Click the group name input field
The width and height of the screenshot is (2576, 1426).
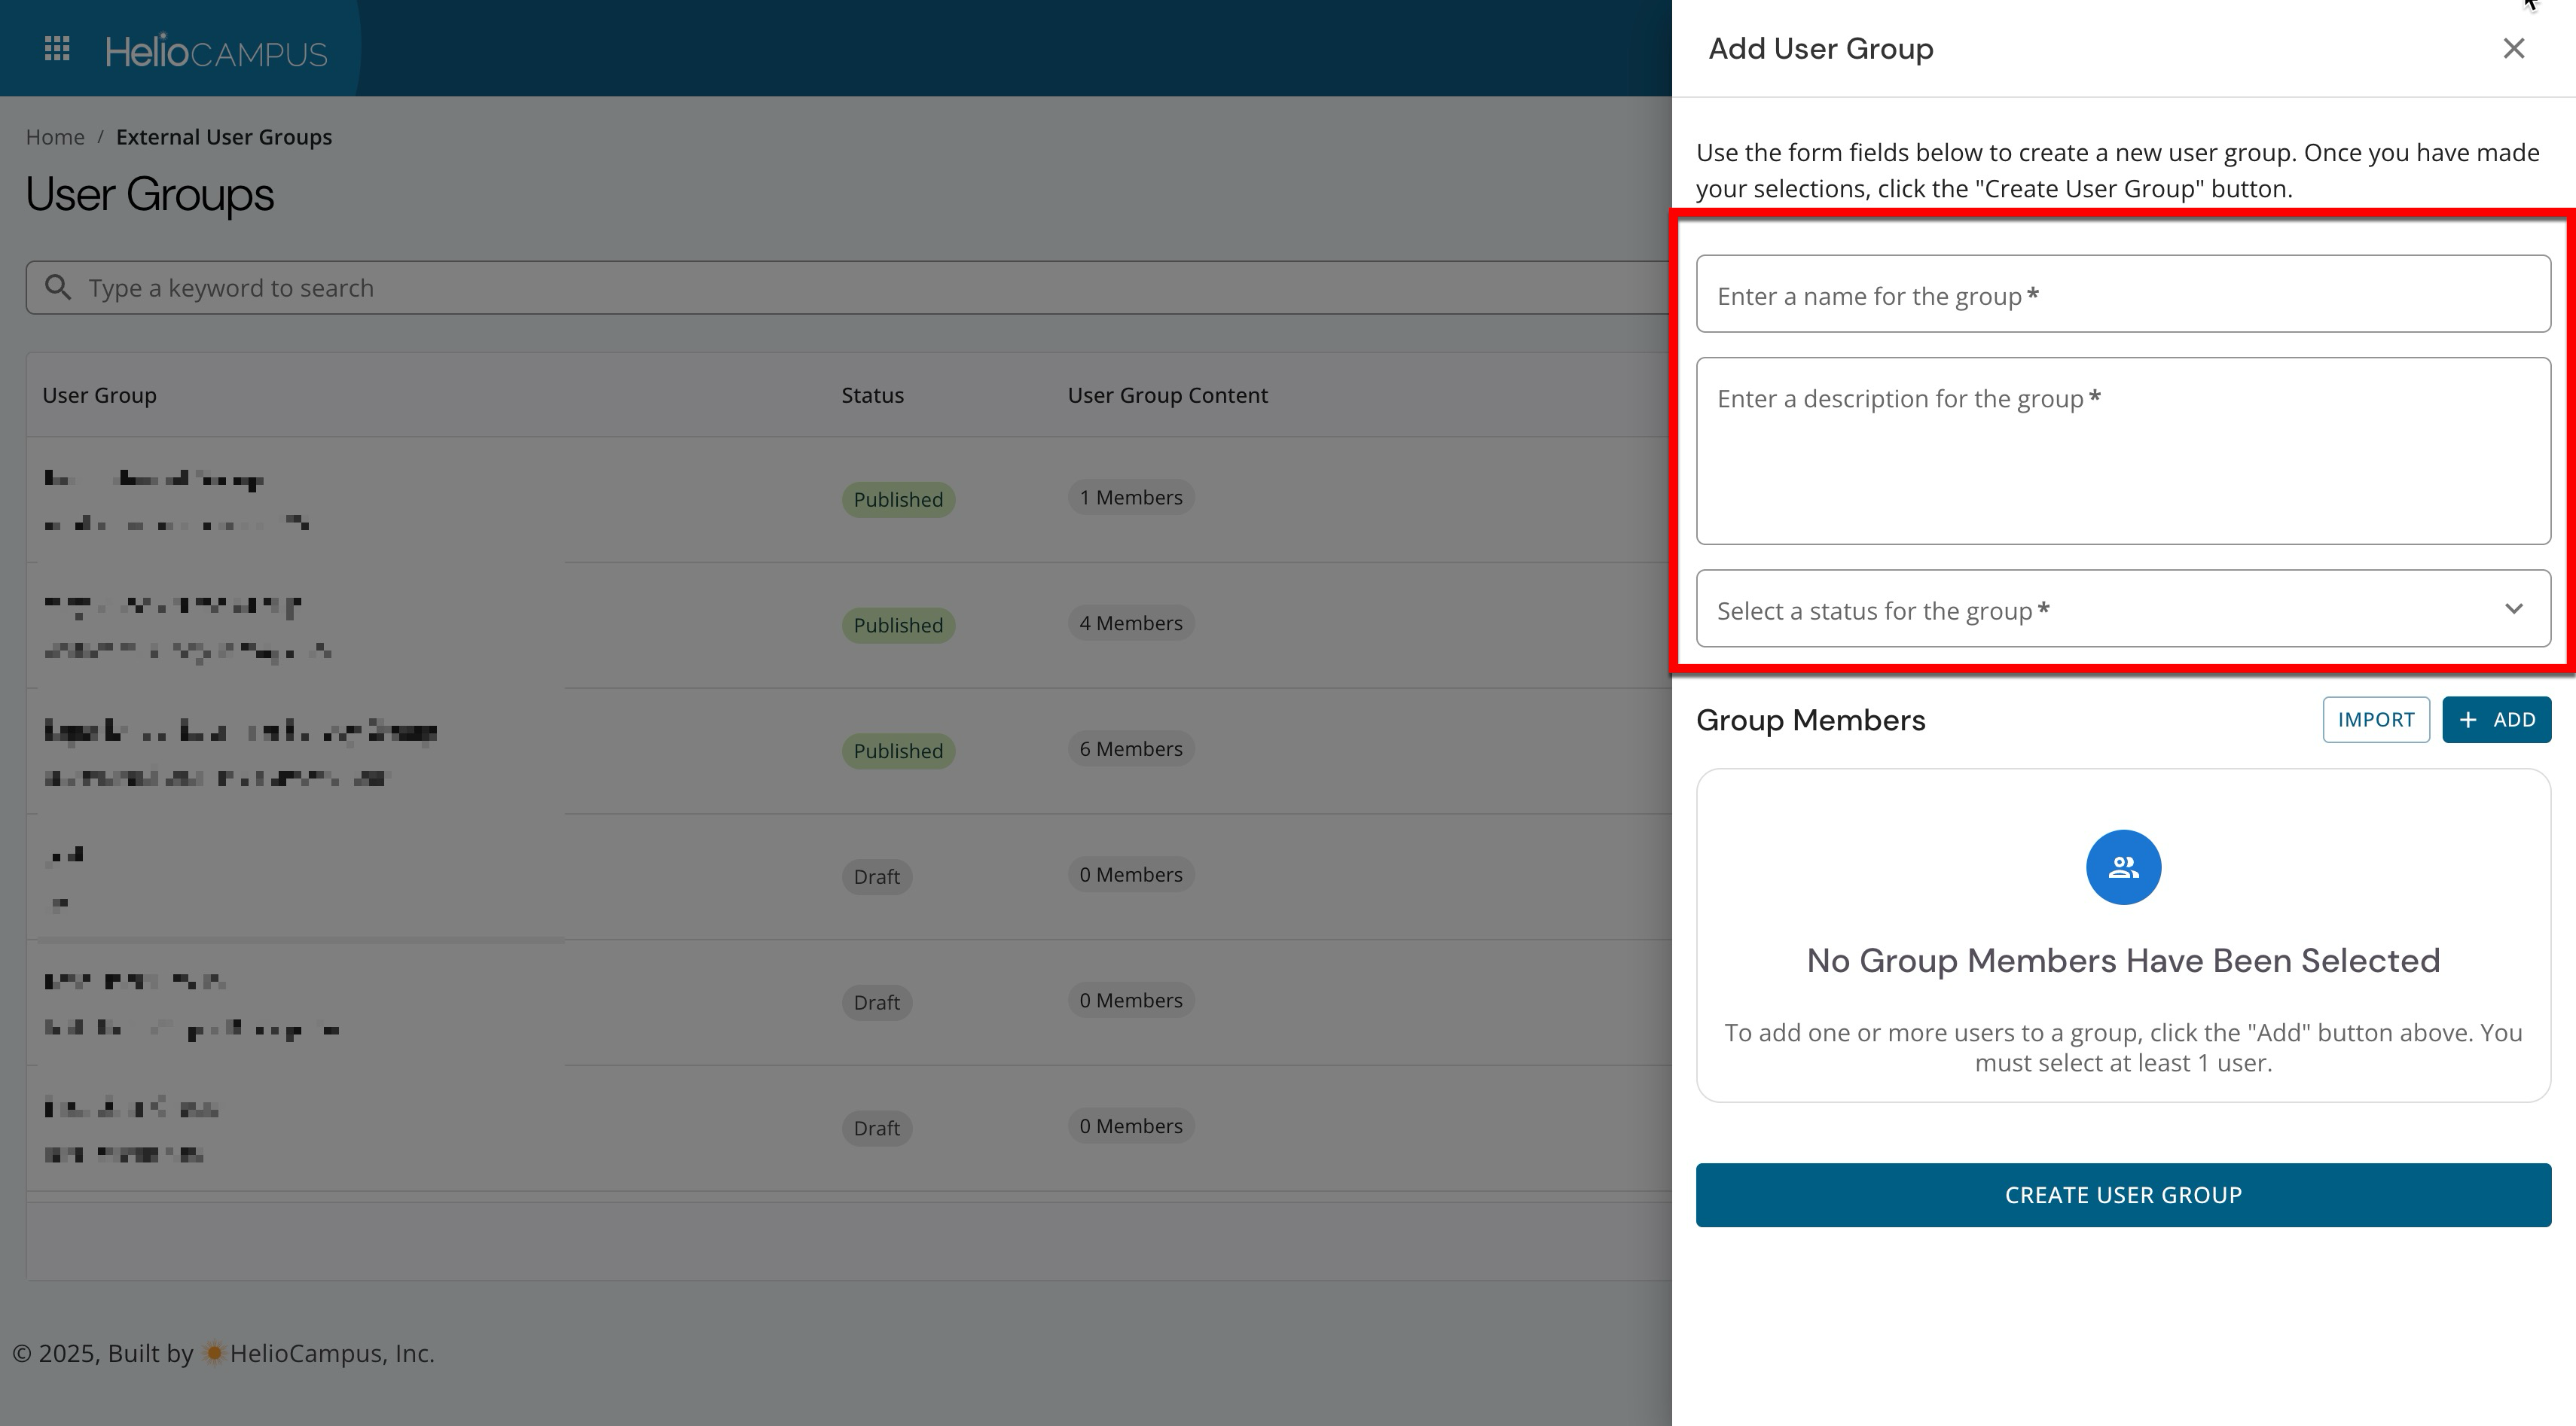pyautogui.click(x=2122, y=295)
